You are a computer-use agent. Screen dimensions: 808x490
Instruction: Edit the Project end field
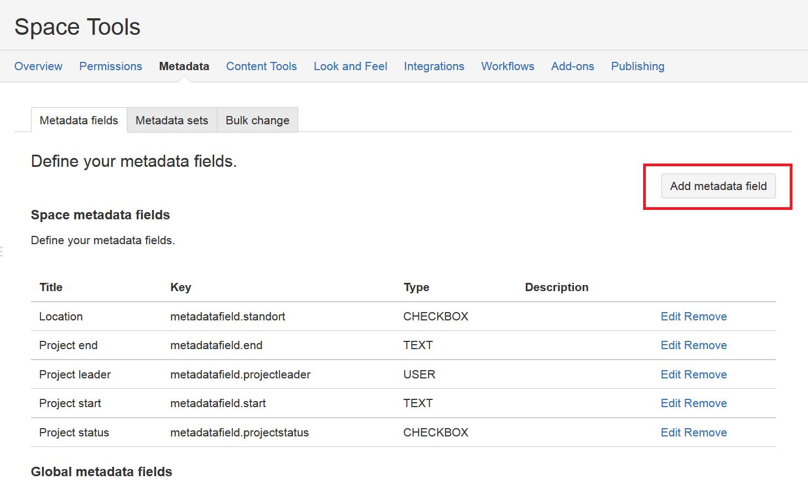[671, 345]
